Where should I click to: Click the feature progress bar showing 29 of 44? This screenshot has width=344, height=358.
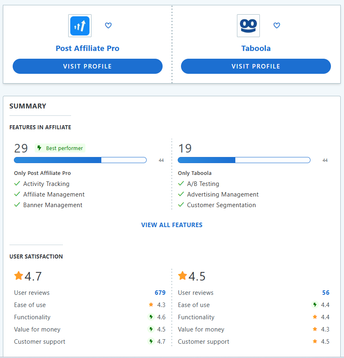80,160
